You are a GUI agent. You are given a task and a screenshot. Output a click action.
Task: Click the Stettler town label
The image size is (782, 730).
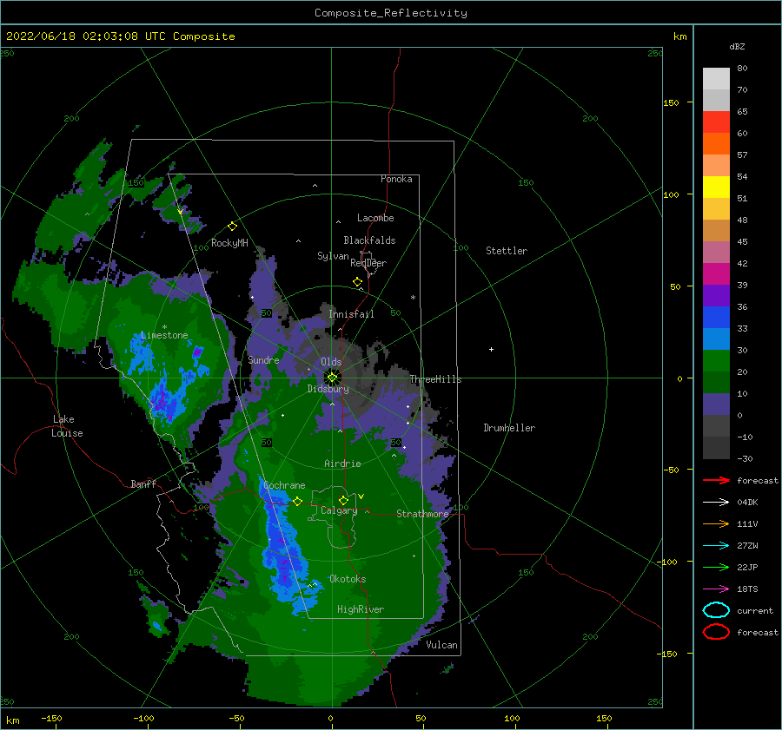[x=507, y=251]
